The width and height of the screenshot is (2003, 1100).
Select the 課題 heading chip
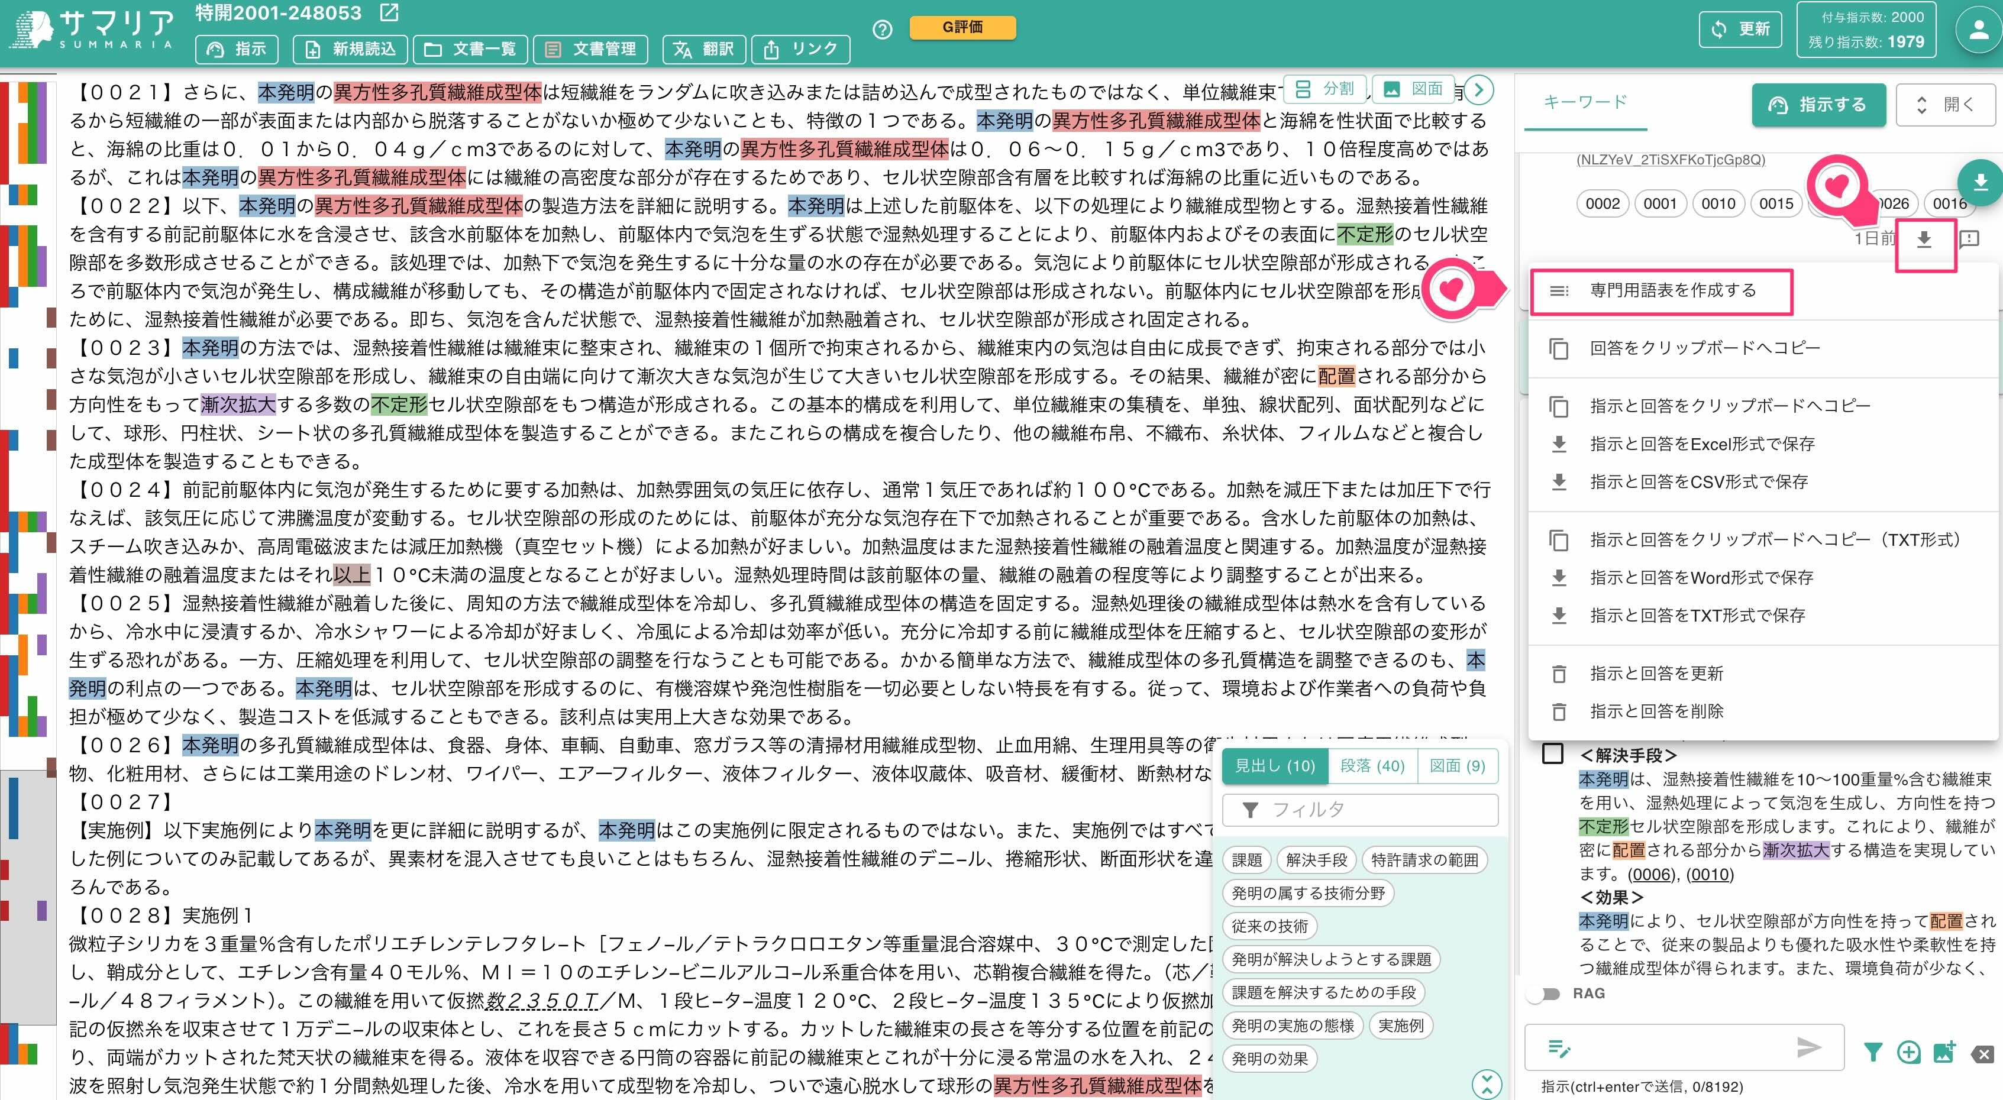[1247, 860]
